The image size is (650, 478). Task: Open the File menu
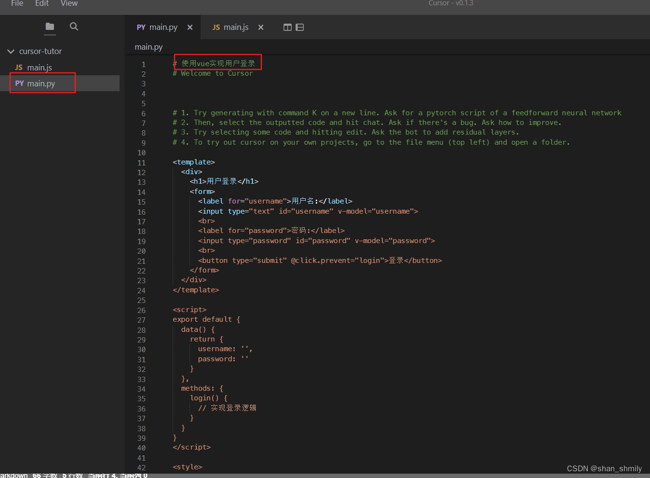(x=17, y=3)
